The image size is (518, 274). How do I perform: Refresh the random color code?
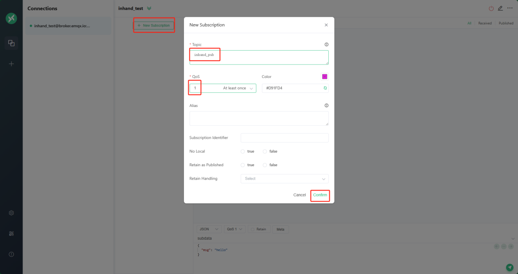pyautogui.click(x=325, y=88)
